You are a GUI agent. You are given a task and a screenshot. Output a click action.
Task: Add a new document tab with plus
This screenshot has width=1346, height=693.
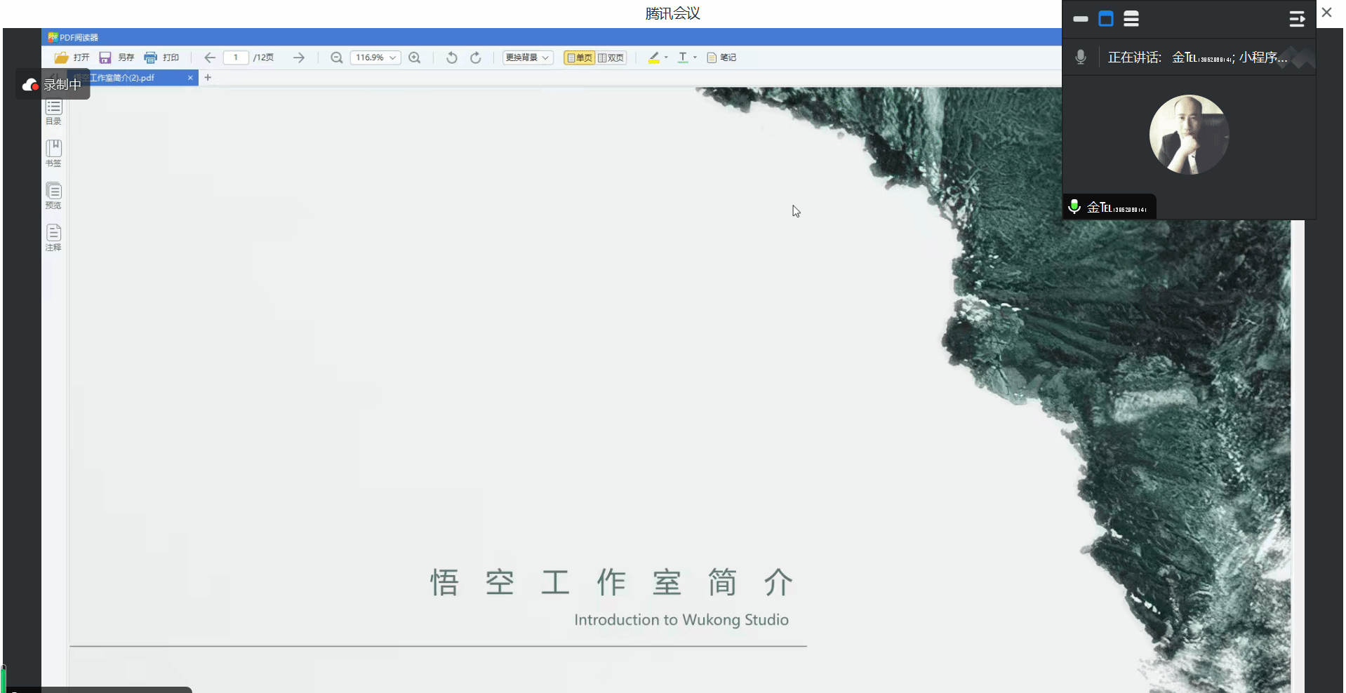click(x=208, y=77)
